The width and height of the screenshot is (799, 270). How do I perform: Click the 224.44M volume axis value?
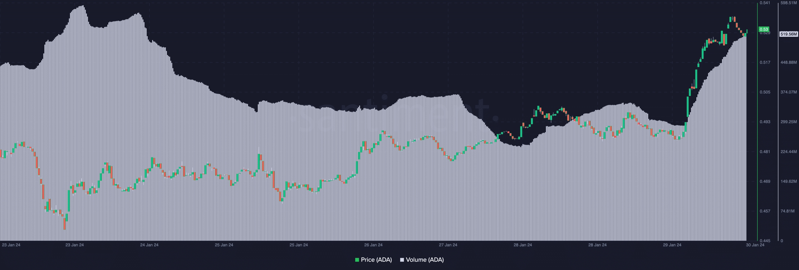(x=789, y=152)
